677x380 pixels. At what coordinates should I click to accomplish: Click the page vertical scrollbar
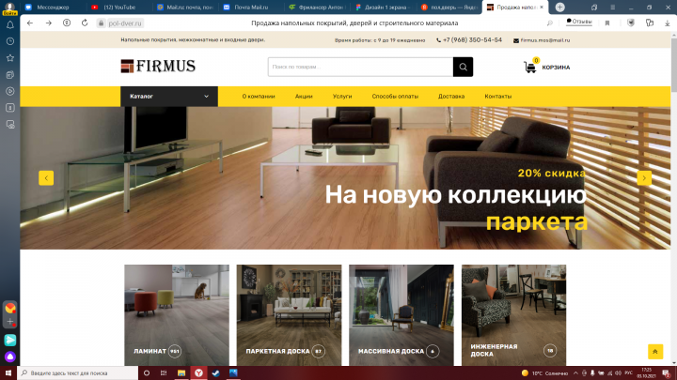[673, 198]
